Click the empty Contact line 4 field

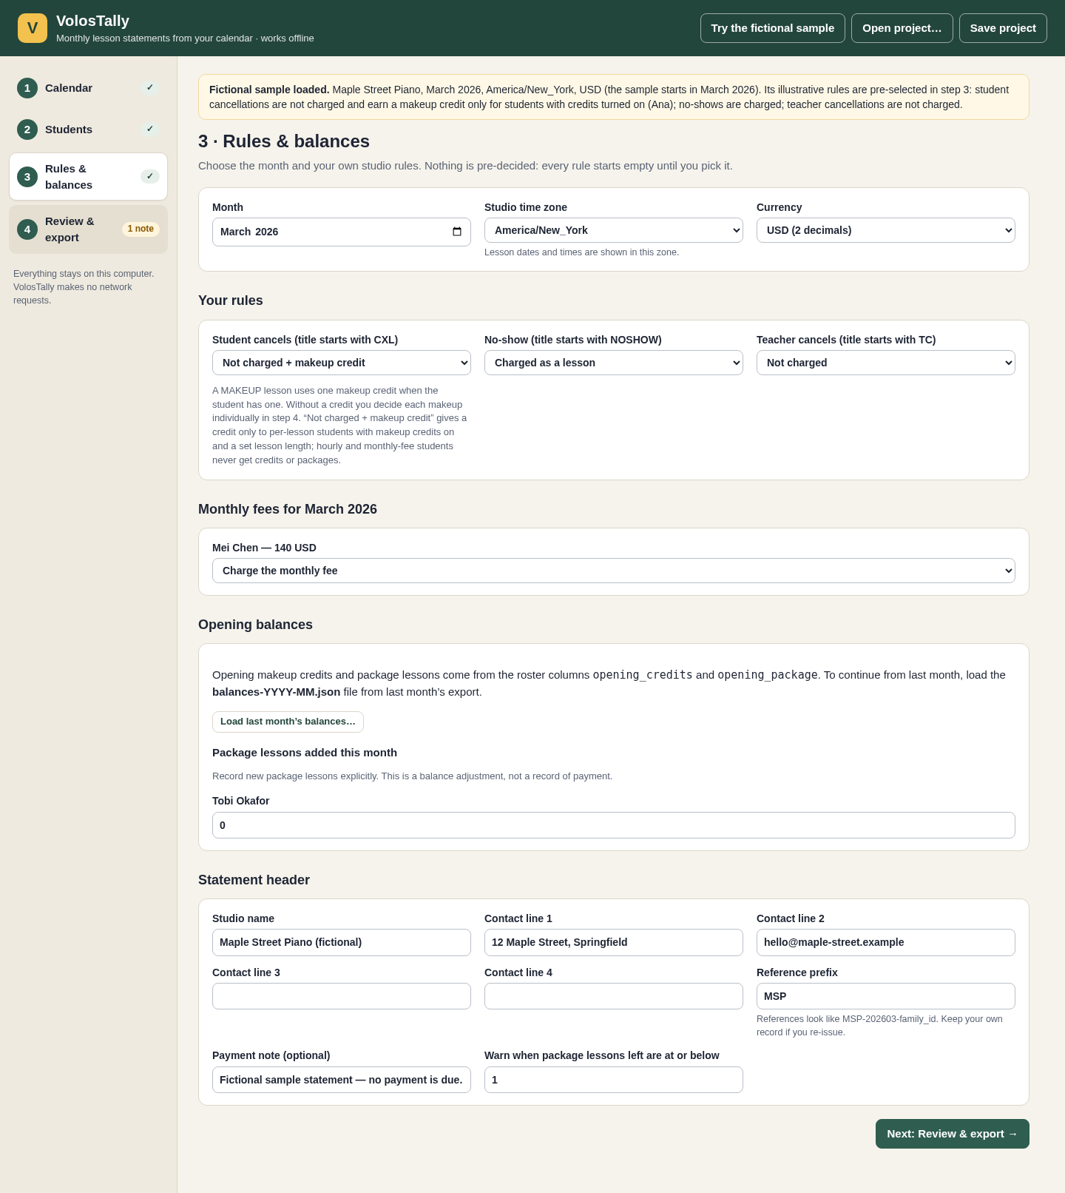pyautogui.click(x=614, y=996)
